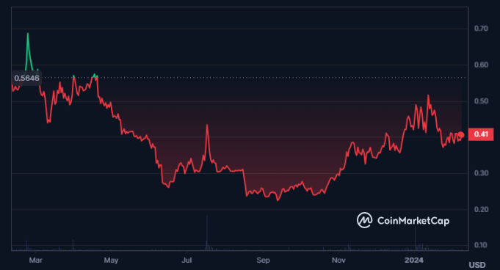Click the 0.60 y-axis label
This screenshot has width=500, height=270.
(481, 65)
